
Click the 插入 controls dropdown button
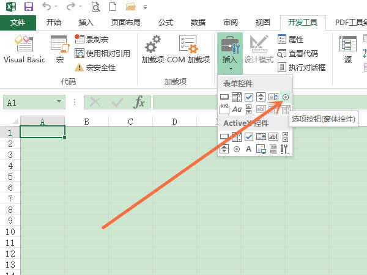(x=230, y=53)
